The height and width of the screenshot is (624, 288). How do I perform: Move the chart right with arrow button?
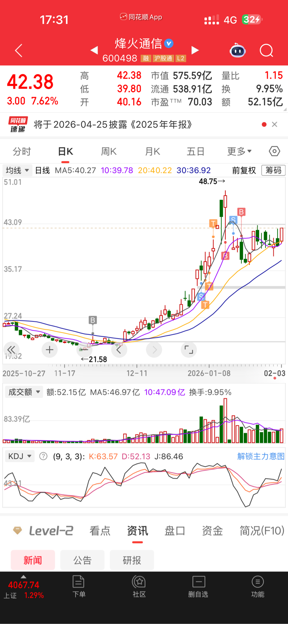154,350
